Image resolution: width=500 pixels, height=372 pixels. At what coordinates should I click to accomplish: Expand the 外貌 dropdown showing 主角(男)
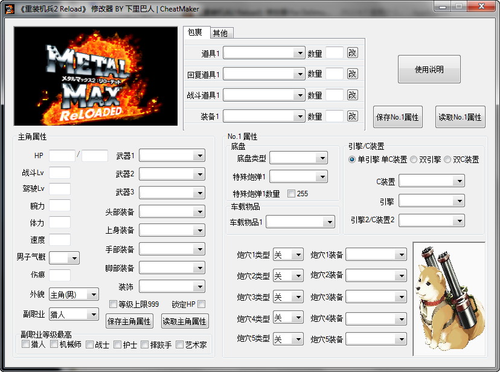coord(93,295)
